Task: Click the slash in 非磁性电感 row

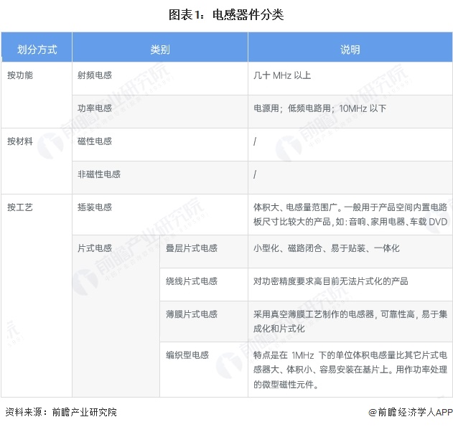Action: [255, 174]
